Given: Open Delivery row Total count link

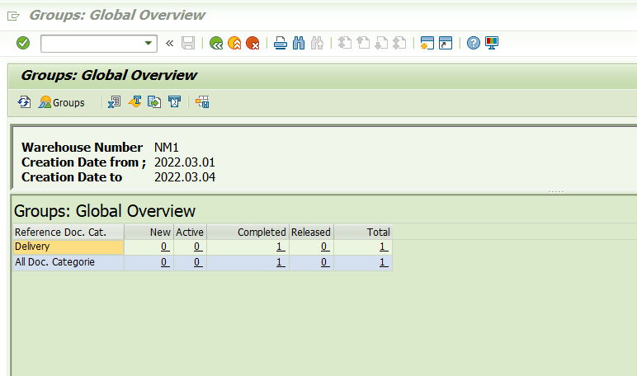Looking at the screenshot, I should (x=383, y=247).
